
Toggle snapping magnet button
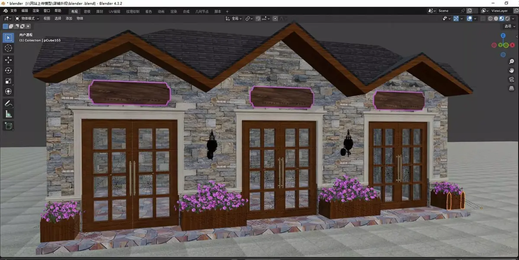point(258,19)
